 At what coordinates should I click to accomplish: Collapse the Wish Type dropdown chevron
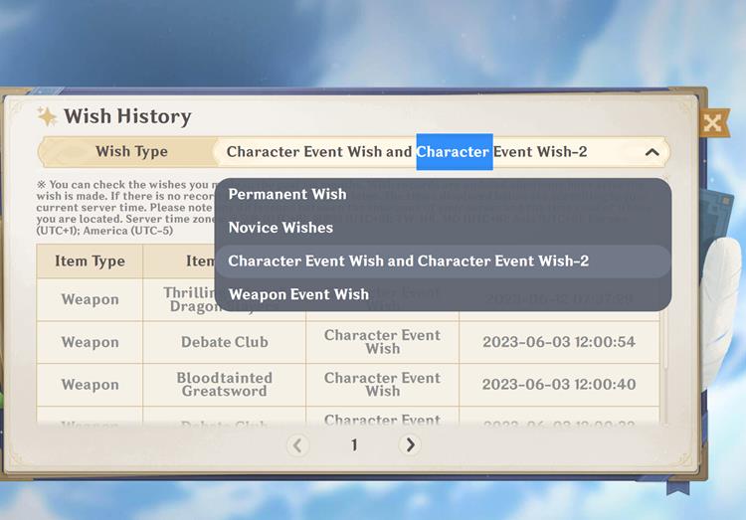(653, 152)
